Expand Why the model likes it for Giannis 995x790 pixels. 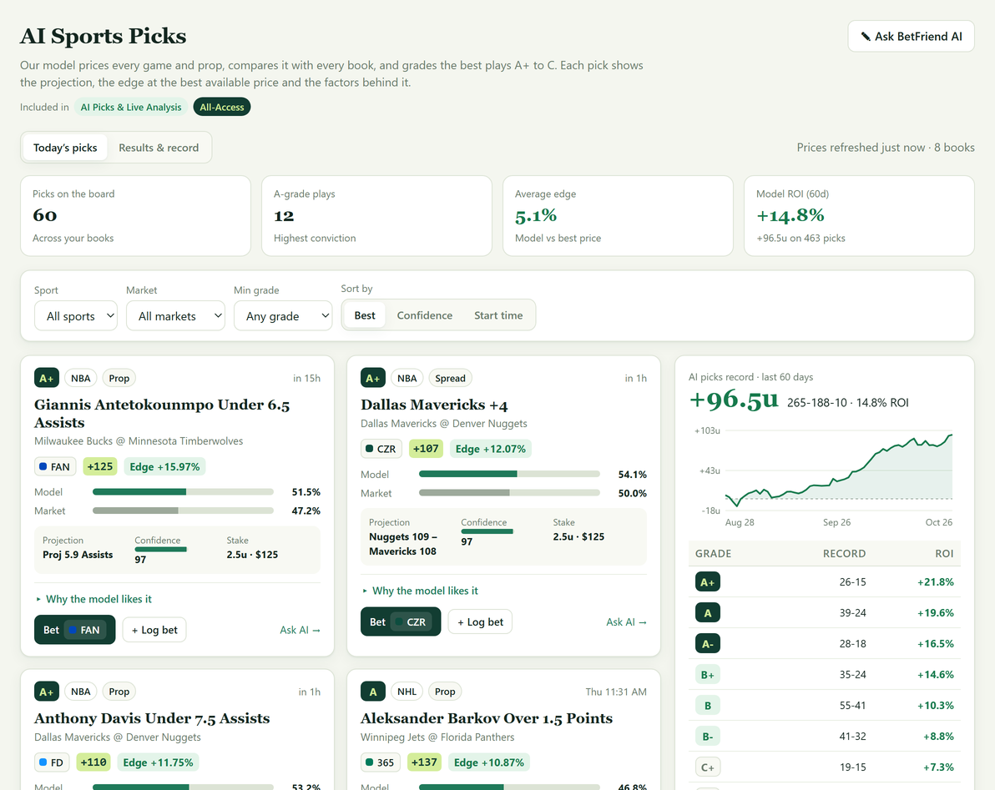[94, 599]
